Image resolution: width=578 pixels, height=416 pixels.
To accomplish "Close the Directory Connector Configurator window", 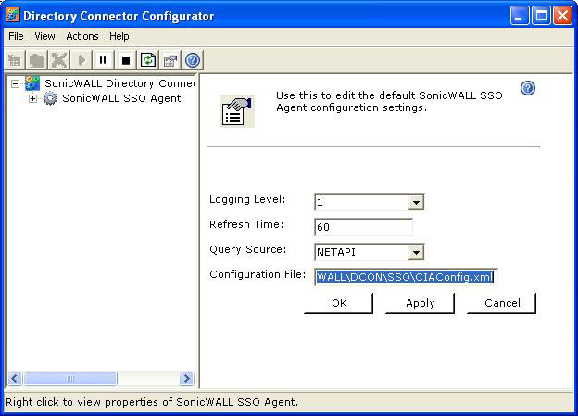I will (x=562, y=16).
